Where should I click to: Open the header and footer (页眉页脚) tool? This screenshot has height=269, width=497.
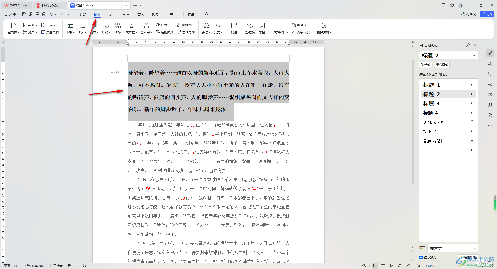pos(50,32)
